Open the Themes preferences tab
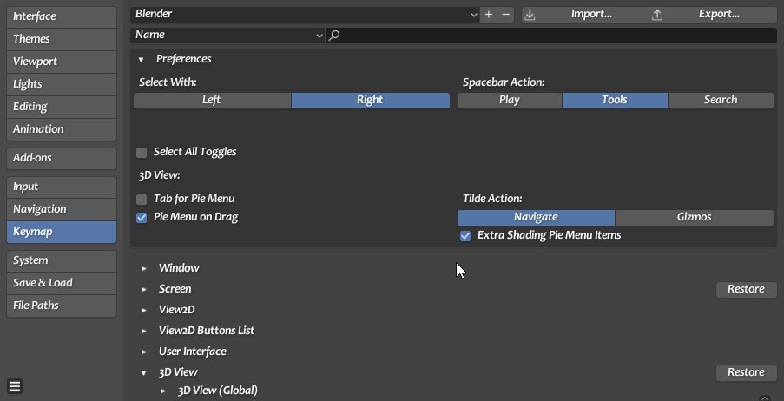This screenshot has width=784, height=401. tap(62, 39)
